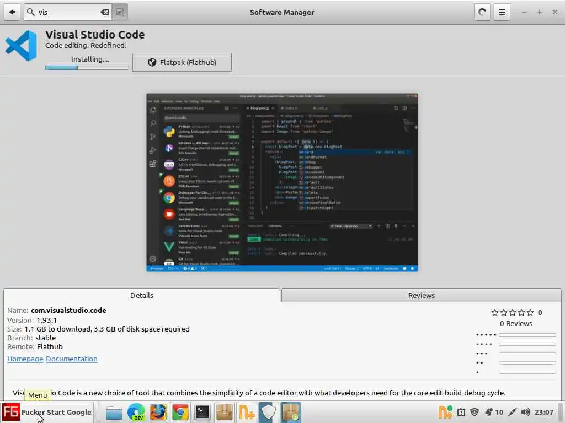Click the network connection tray icon
Image resolution: width=565 pixels, height=423 pixels.
tap(512, 412)
